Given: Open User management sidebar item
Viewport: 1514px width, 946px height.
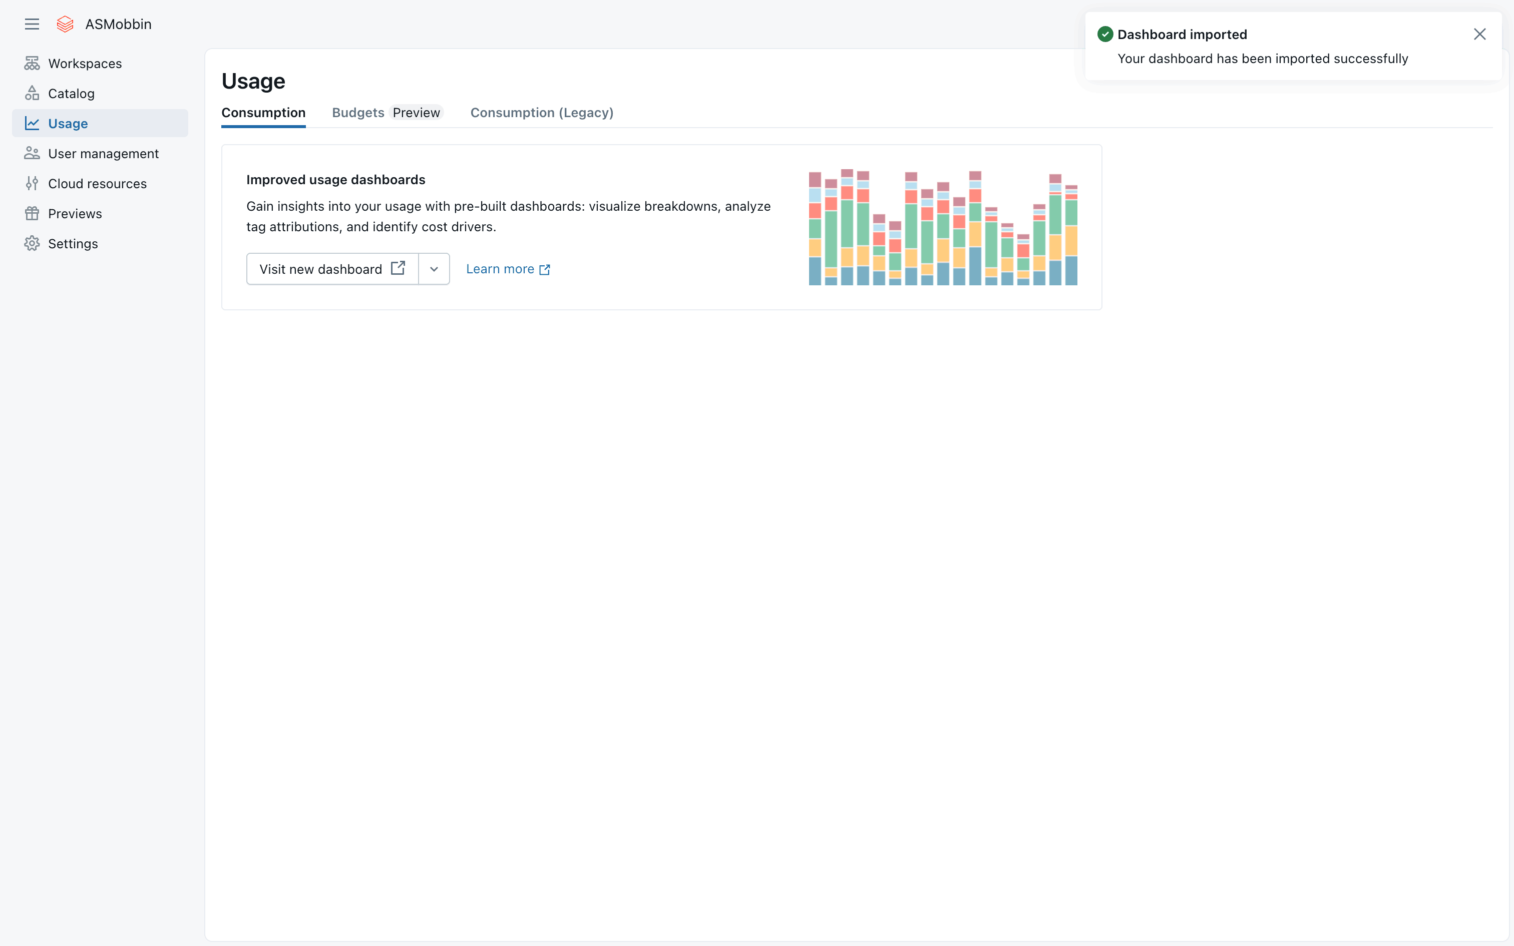Looking at the screenshot, I should tap(103, 153).
